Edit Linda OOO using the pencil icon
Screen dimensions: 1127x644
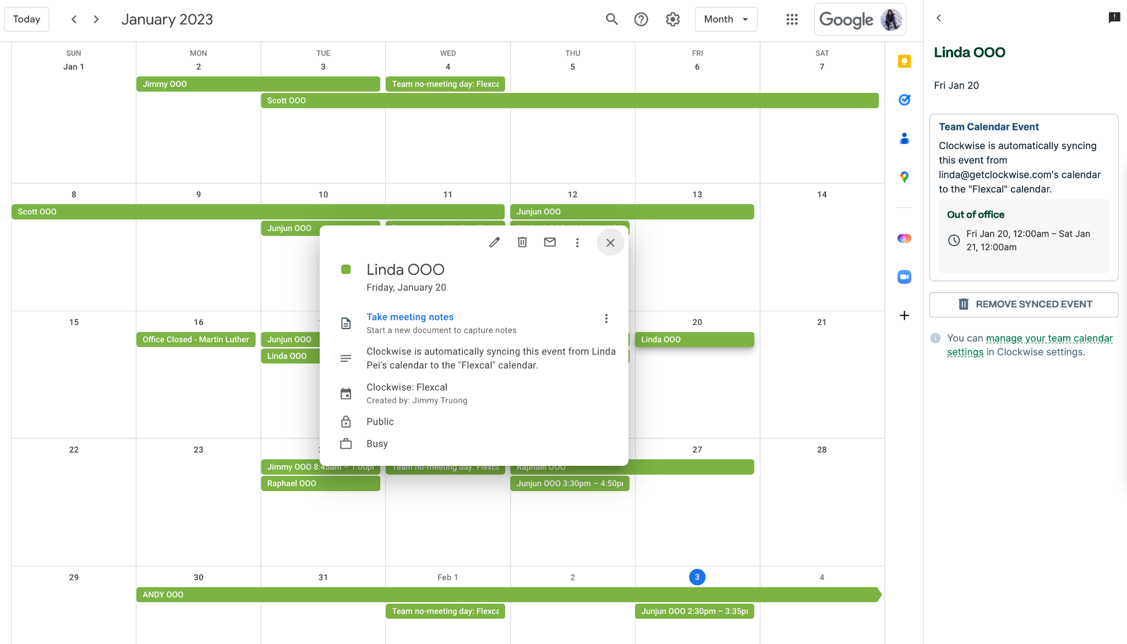[494, 242]
